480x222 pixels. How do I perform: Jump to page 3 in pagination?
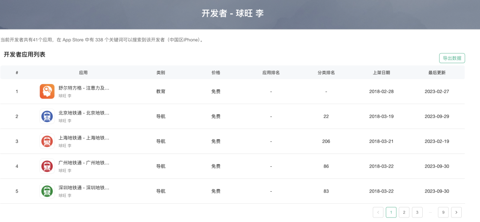(x=417, y=212)
